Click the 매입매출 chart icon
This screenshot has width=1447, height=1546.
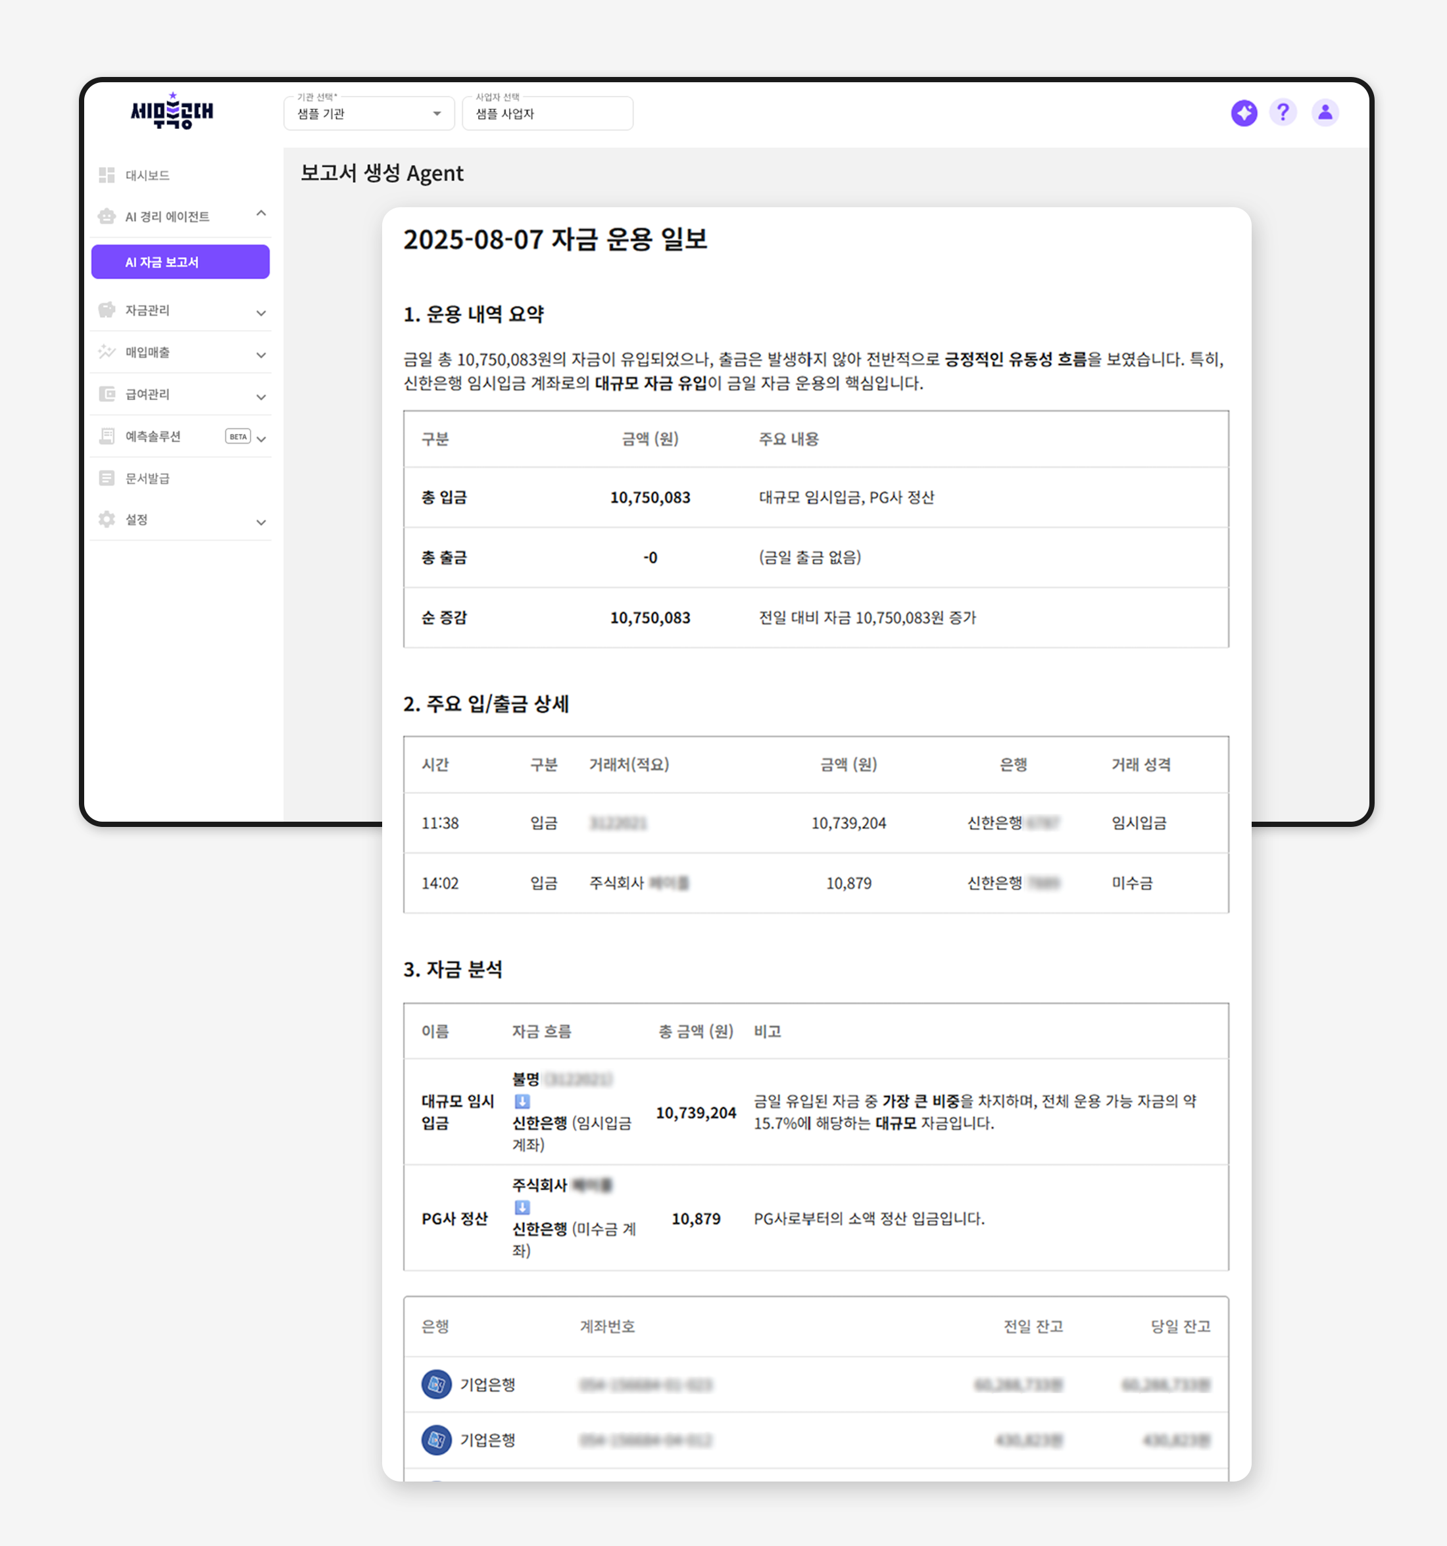pos(107,351)
